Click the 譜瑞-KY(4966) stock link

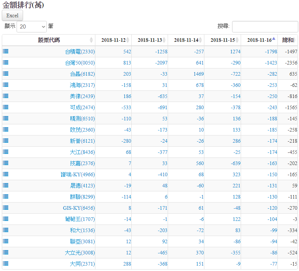pos(78,174)
